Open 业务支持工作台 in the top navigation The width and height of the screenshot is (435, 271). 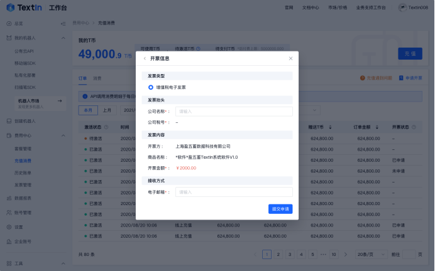[x=371, y=8]
